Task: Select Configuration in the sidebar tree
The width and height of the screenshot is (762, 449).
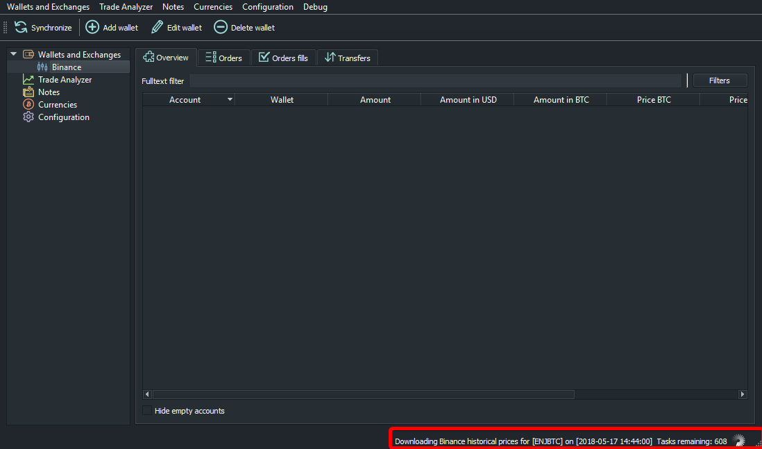Action: pos(64,117)
